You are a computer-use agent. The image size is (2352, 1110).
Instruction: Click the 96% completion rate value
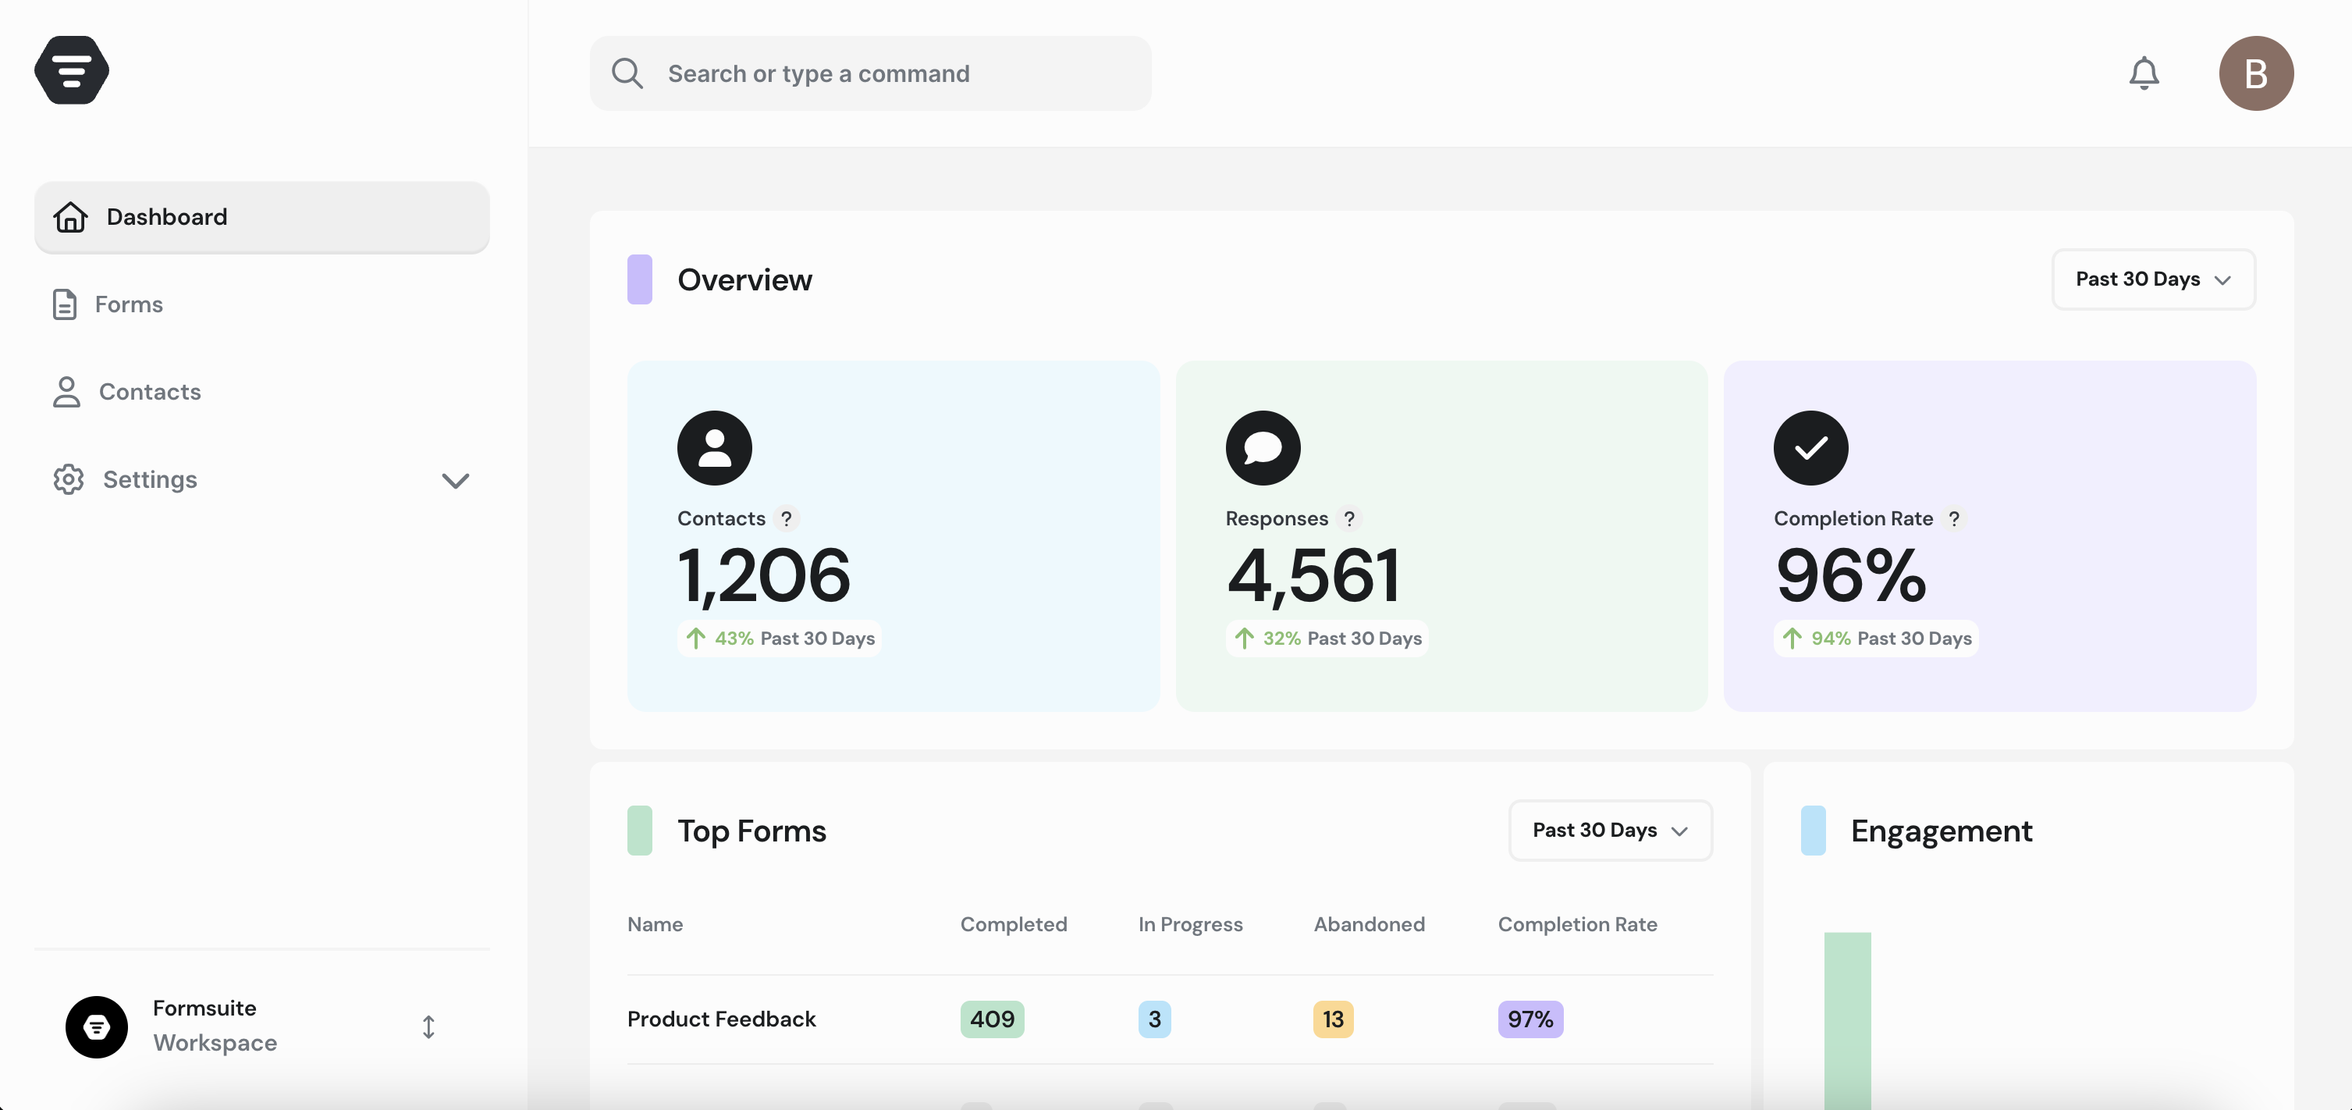pos(1851,575)
